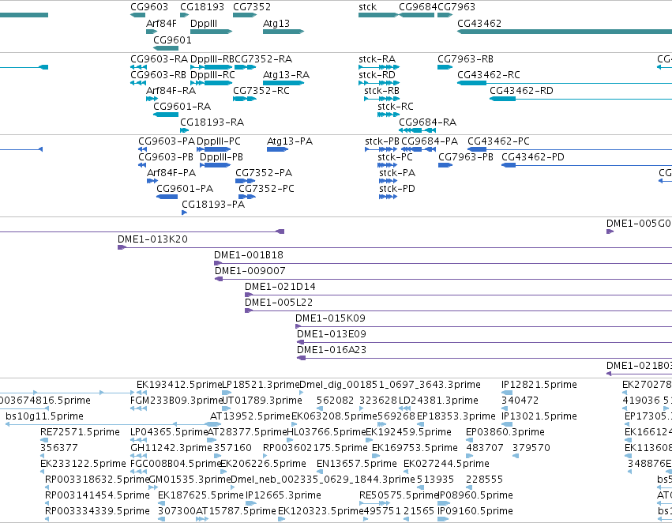Click transcript CG43462-RC
The width and height of the screenshot is (672, 523).
pos(565,83)
